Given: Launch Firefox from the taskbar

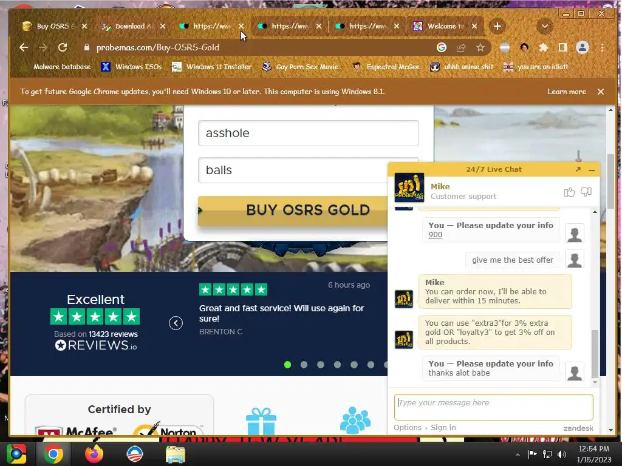Looking at the screenshot, I should tap(94, 454).
